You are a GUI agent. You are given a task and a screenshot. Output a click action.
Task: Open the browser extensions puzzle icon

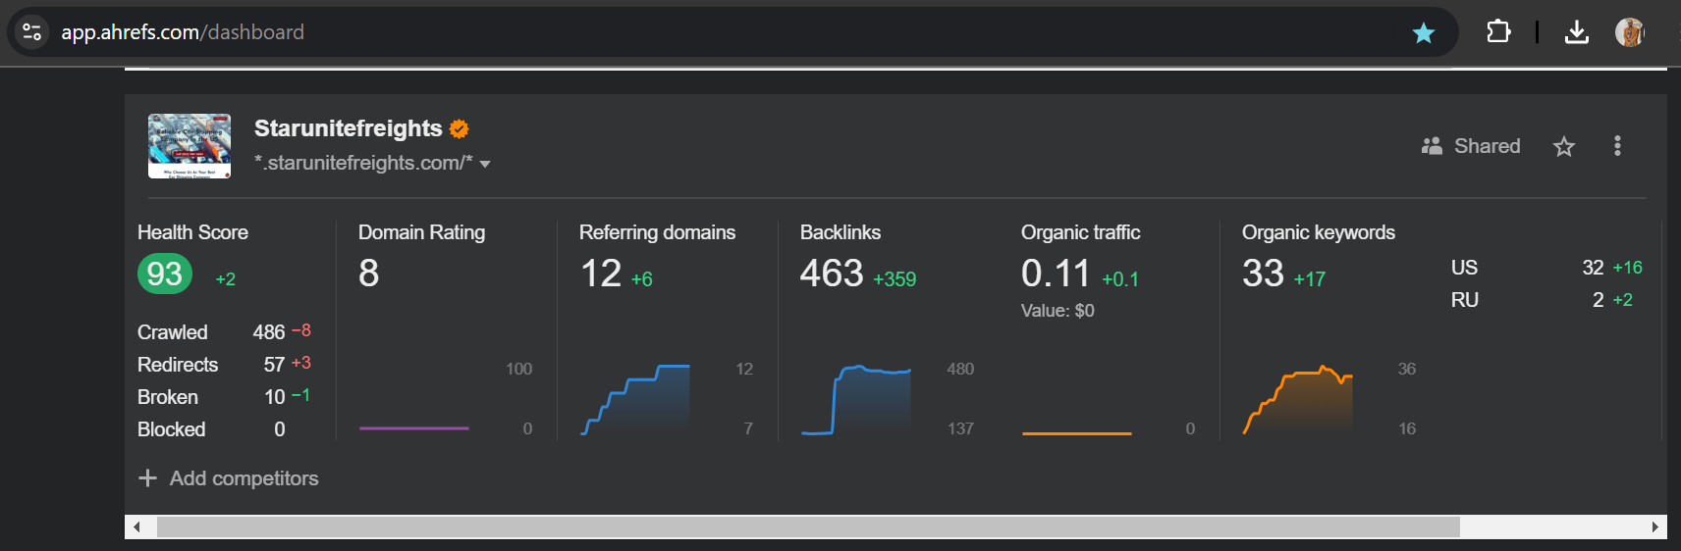[x=1497, y=32]
